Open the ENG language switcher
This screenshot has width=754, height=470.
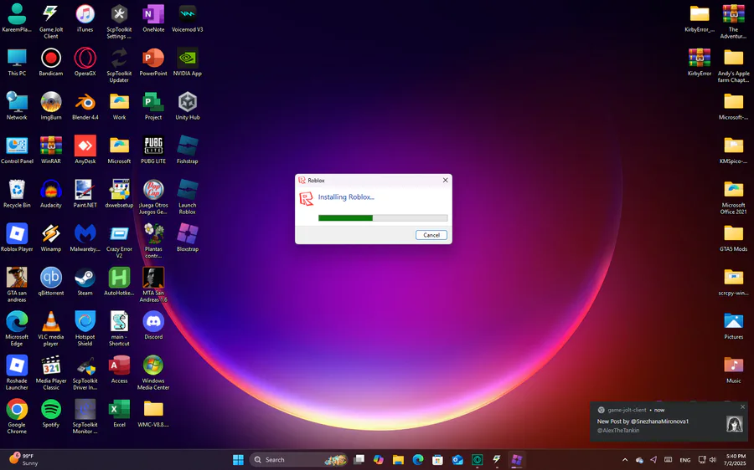[x=684, y=460]
